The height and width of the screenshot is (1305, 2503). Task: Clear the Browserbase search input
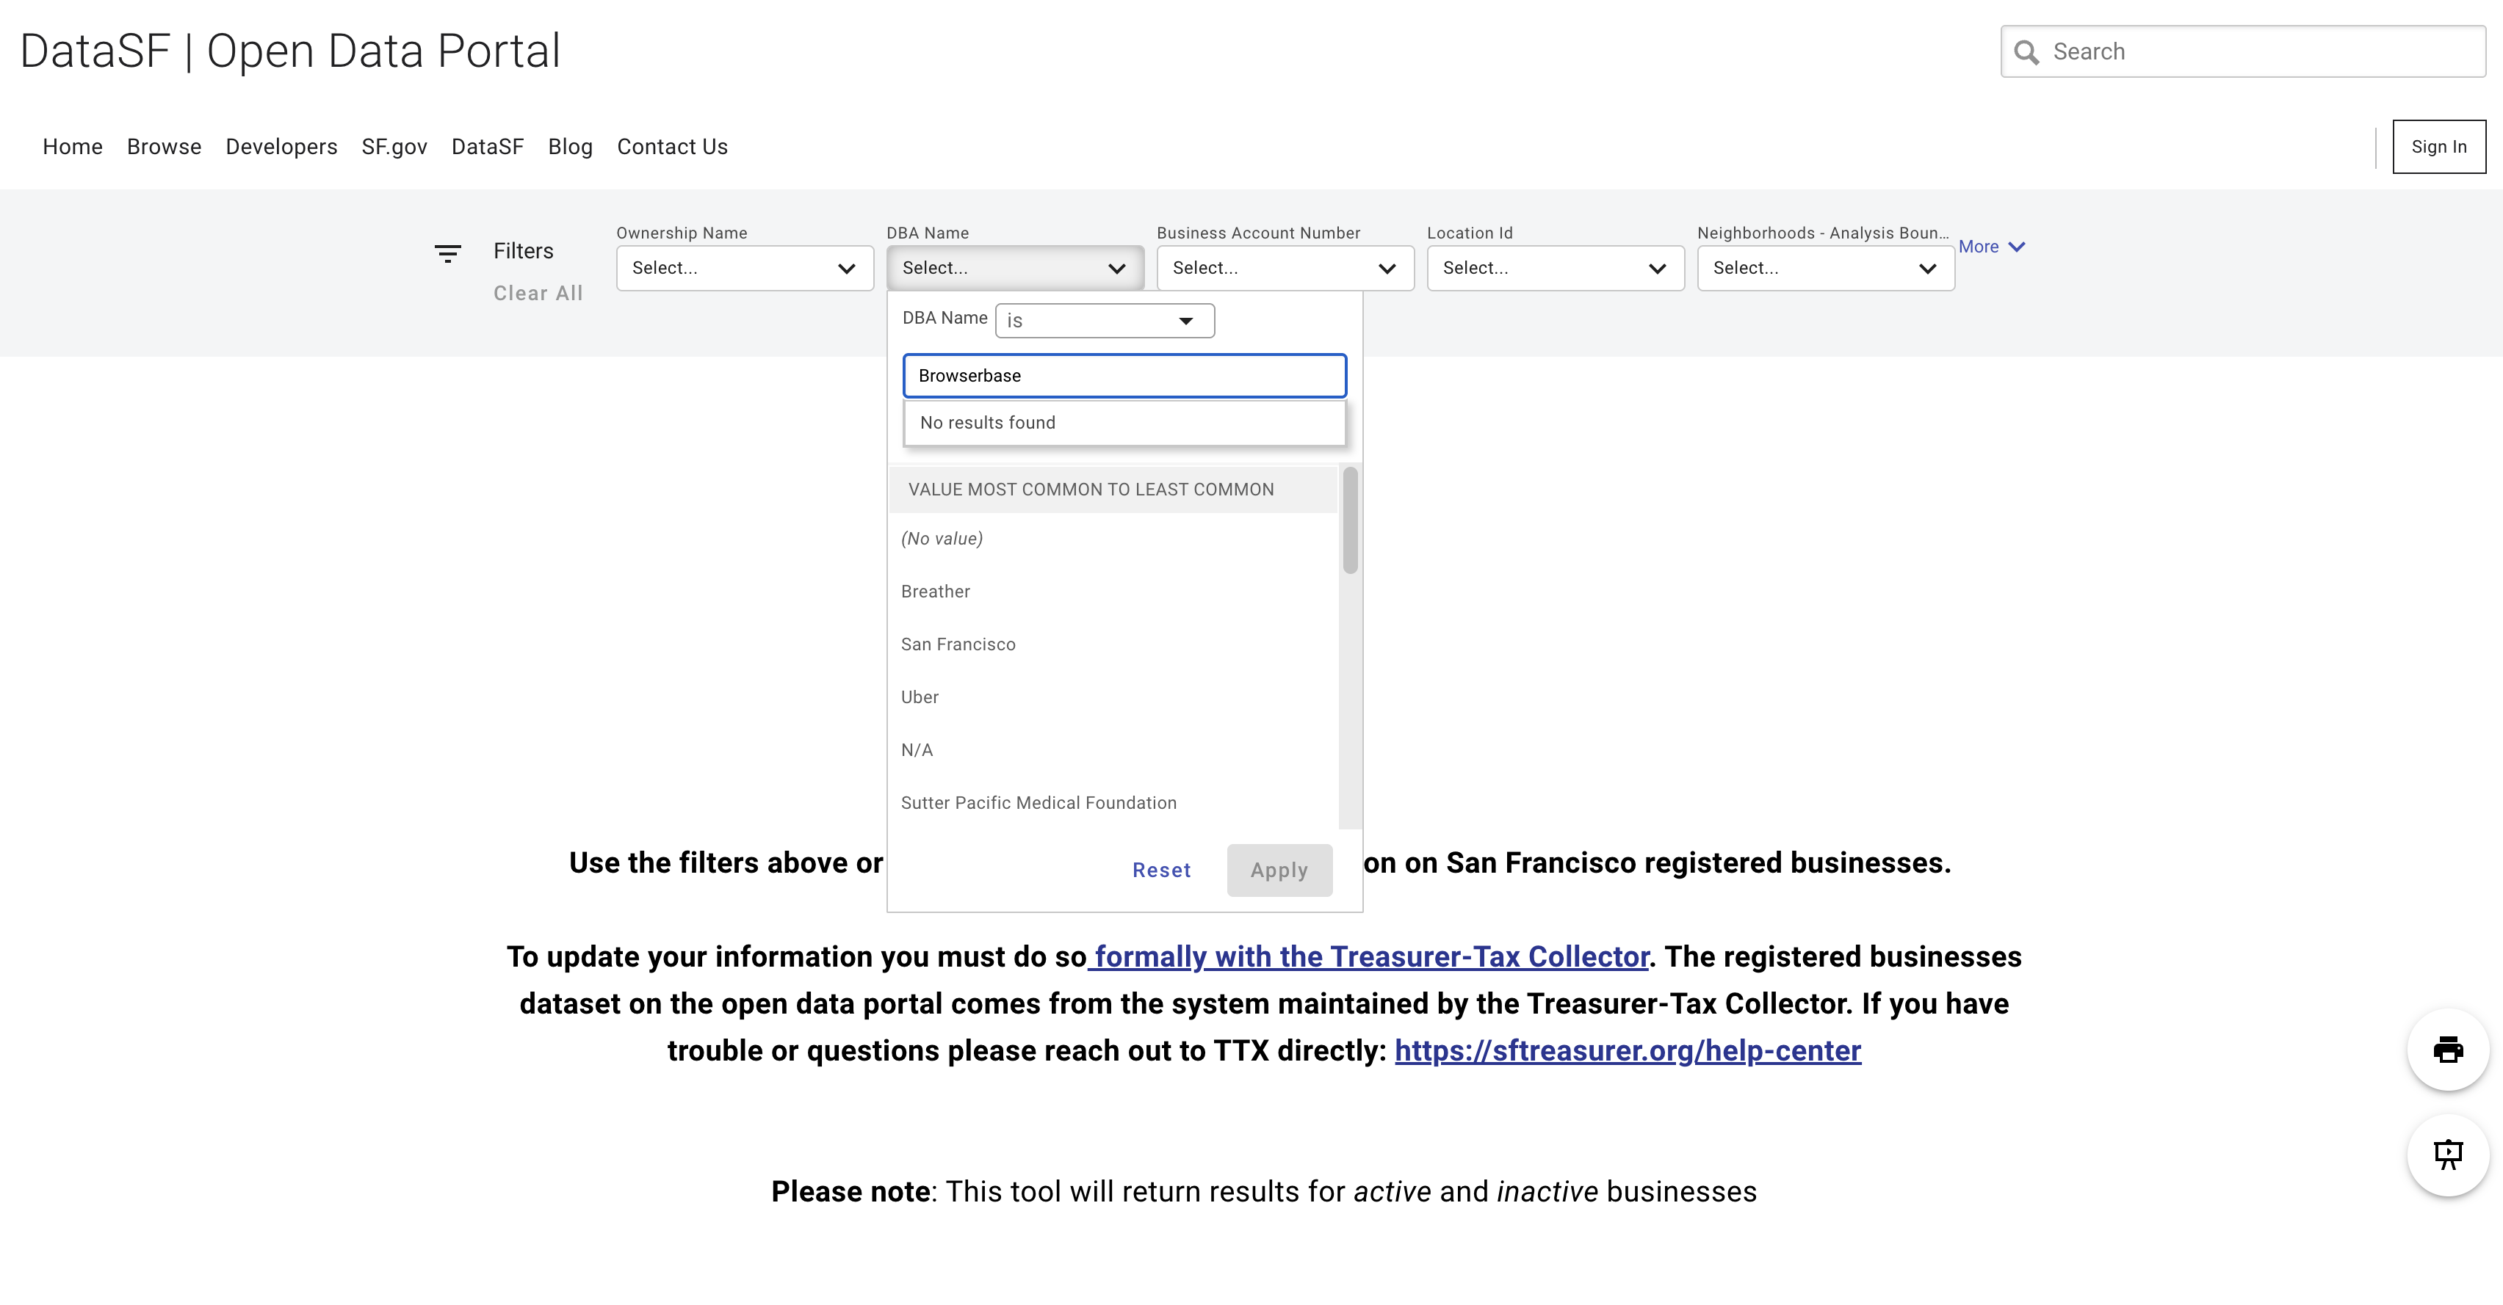[1123, 376]
